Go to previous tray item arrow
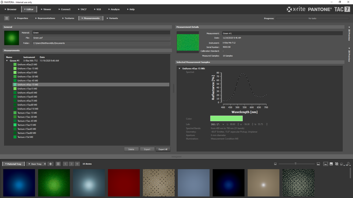 coord(65,164)
